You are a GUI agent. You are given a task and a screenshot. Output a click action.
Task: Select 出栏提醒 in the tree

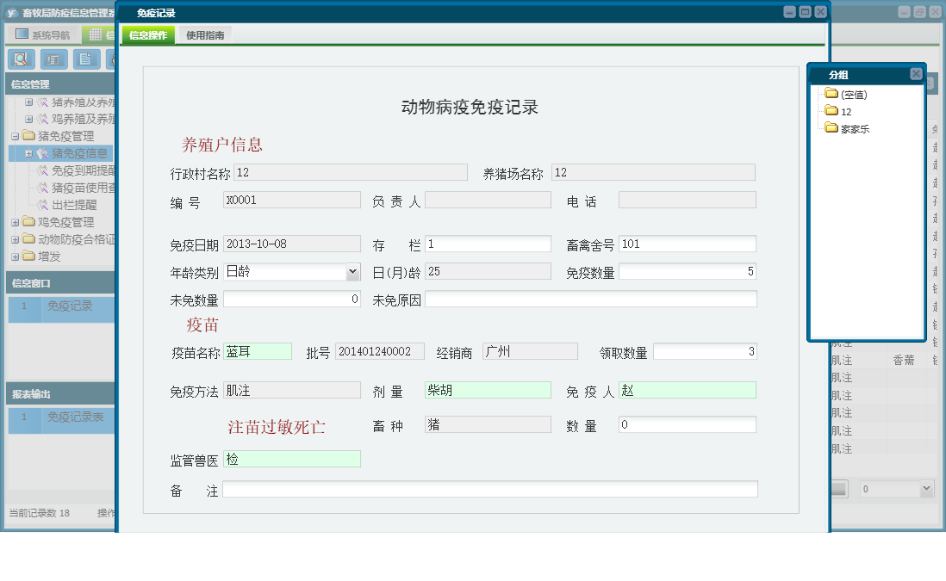pyautogui.click(x=74, y=206)
